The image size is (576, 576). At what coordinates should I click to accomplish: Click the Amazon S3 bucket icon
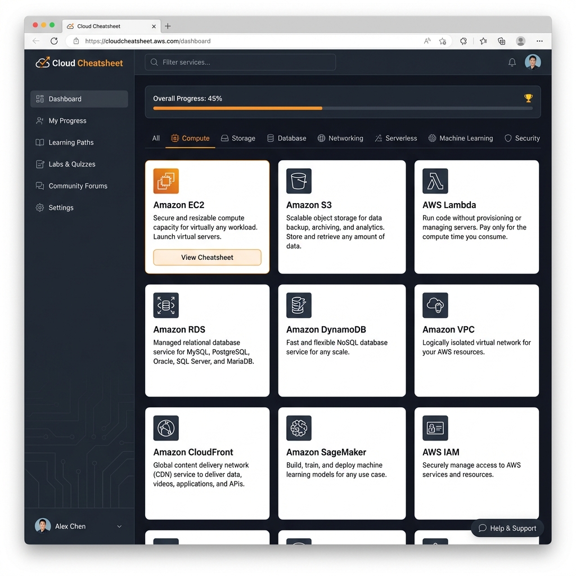pos(299,181)
